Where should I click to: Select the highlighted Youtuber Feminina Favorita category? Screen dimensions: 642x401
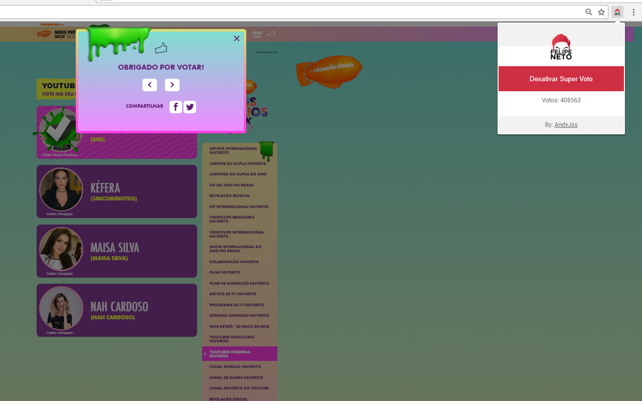coord(240,354)
